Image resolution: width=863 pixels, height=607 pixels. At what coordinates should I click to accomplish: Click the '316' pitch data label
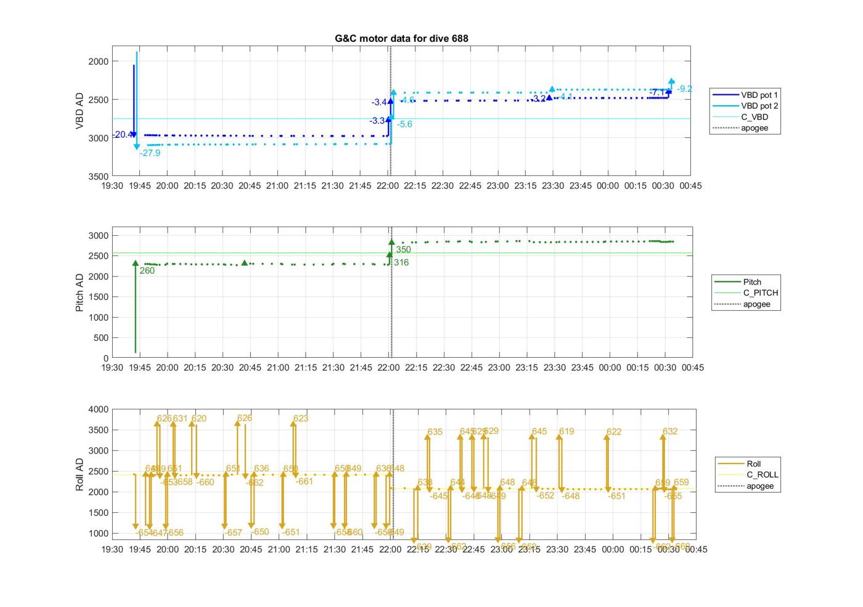pyautogui.click(x=401, y=263)
